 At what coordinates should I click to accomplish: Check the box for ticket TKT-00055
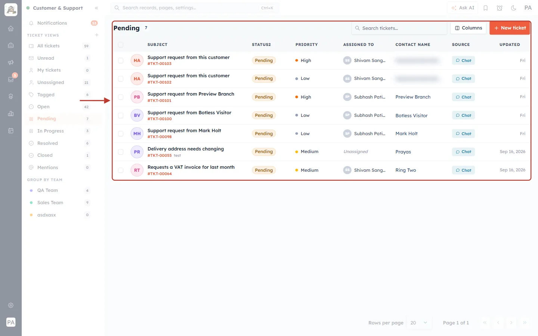click(x=121, y=152)
